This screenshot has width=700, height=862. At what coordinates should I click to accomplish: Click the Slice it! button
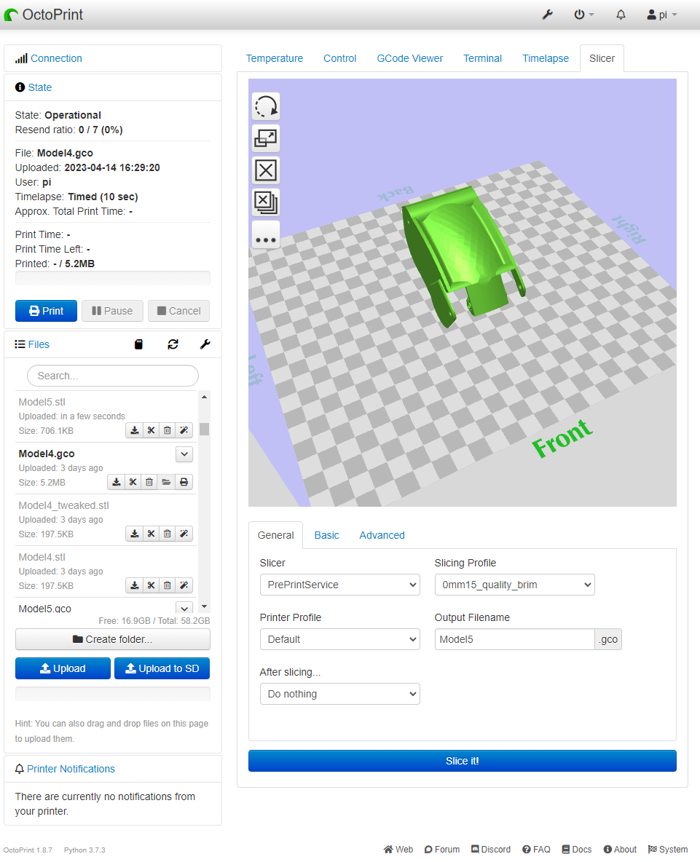coord(463,761)
